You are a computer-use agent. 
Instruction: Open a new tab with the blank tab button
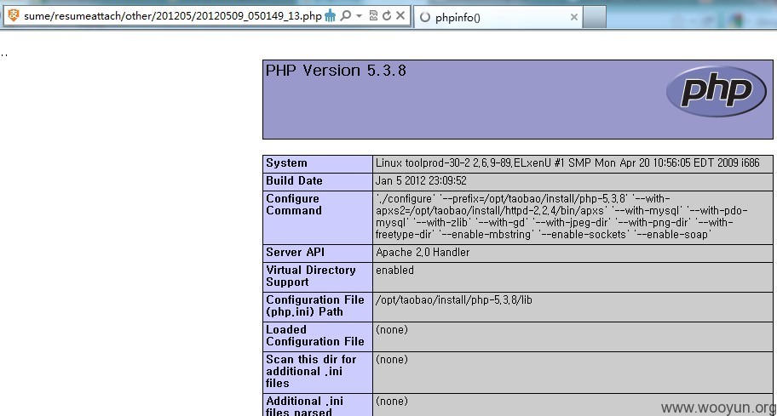[x=594, y=17]
